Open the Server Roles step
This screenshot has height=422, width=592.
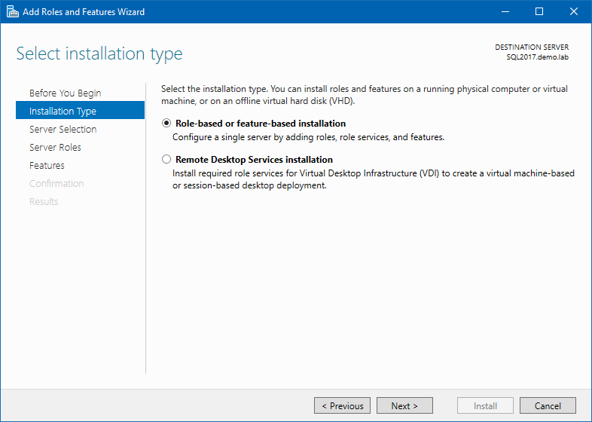[55, 148]
